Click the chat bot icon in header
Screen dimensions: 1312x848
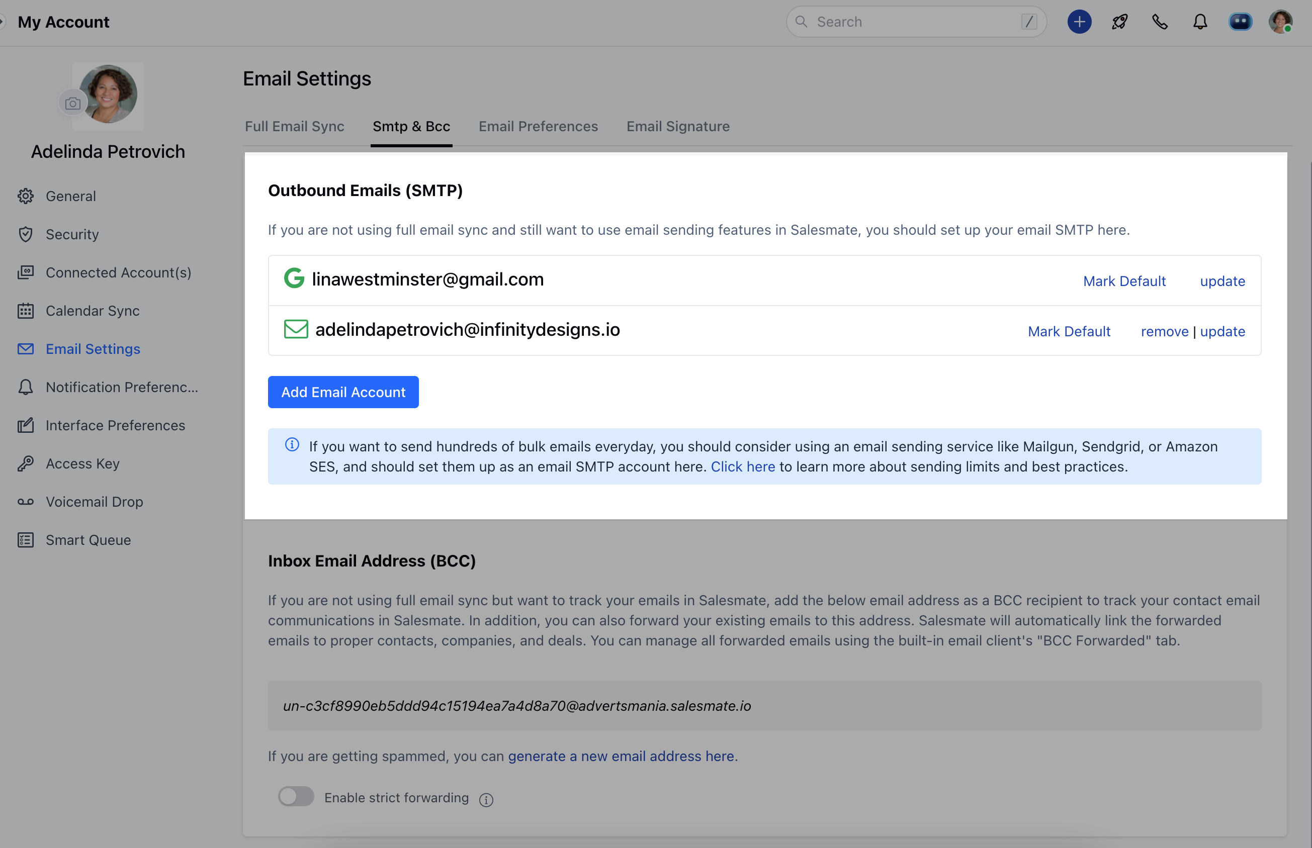(1241, 22)
